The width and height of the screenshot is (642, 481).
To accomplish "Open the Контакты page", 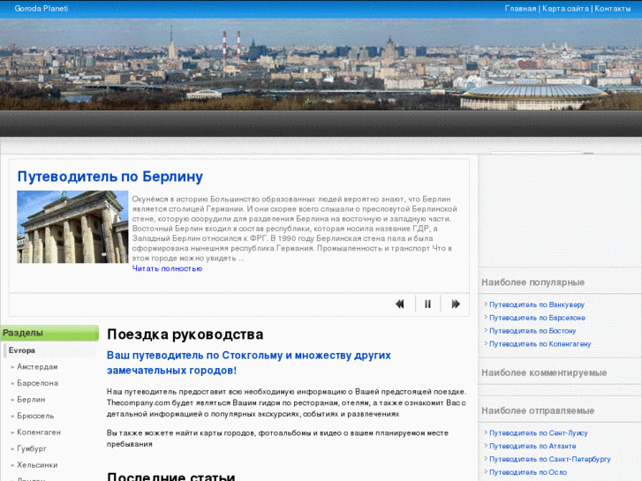I will (612, 8).
